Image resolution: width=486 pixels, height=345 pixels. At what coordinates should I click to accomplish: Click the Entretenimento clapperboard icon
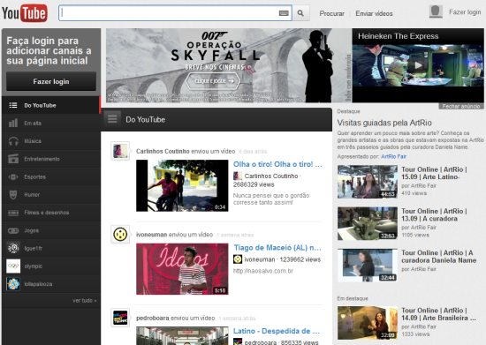13,159
